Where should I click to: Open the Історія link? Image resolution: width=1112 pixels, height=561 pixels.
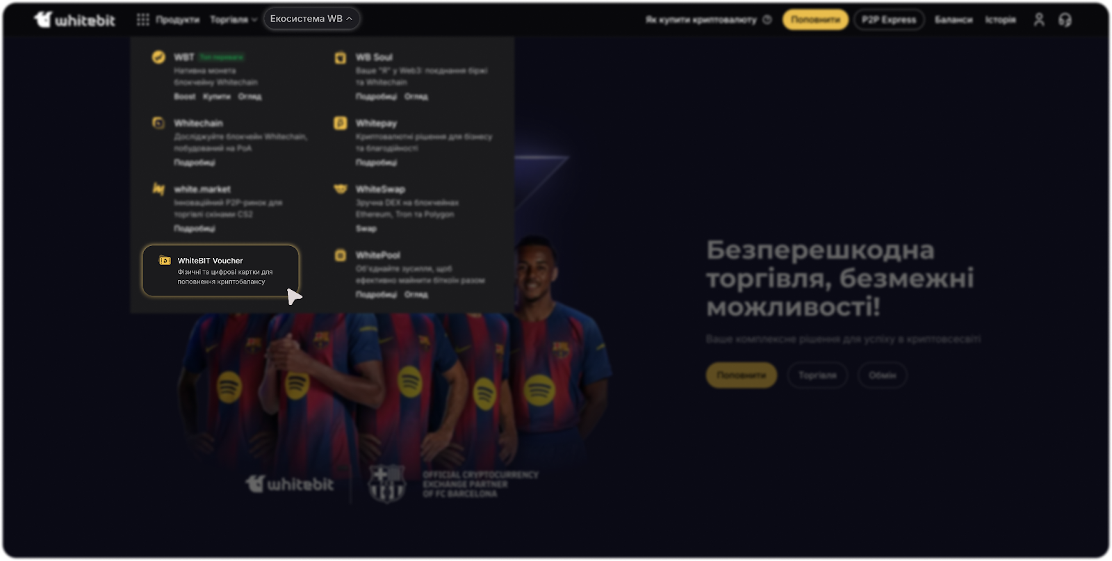click(1000, 19)
